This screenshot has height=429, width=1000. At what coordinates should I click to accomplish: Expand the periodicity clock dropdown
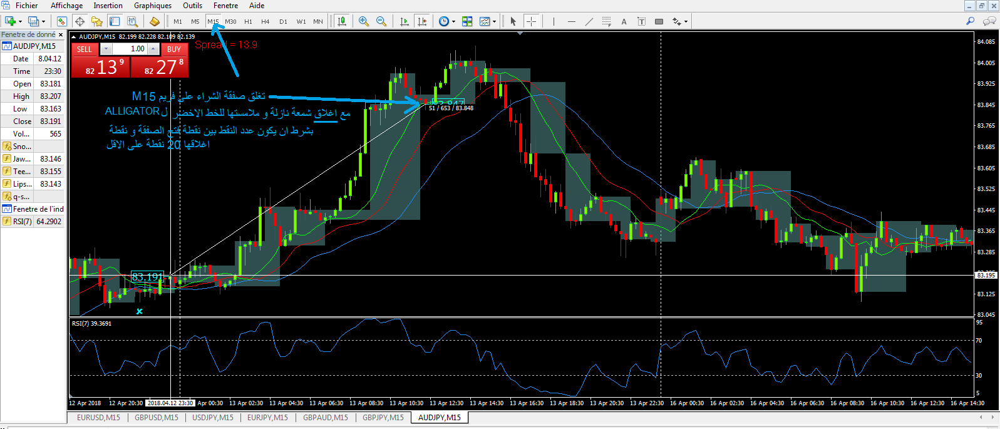point(453,22)
